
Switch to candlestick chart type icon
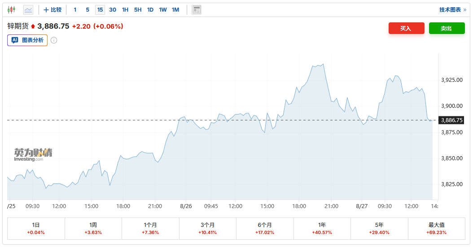tap(12, 10)
